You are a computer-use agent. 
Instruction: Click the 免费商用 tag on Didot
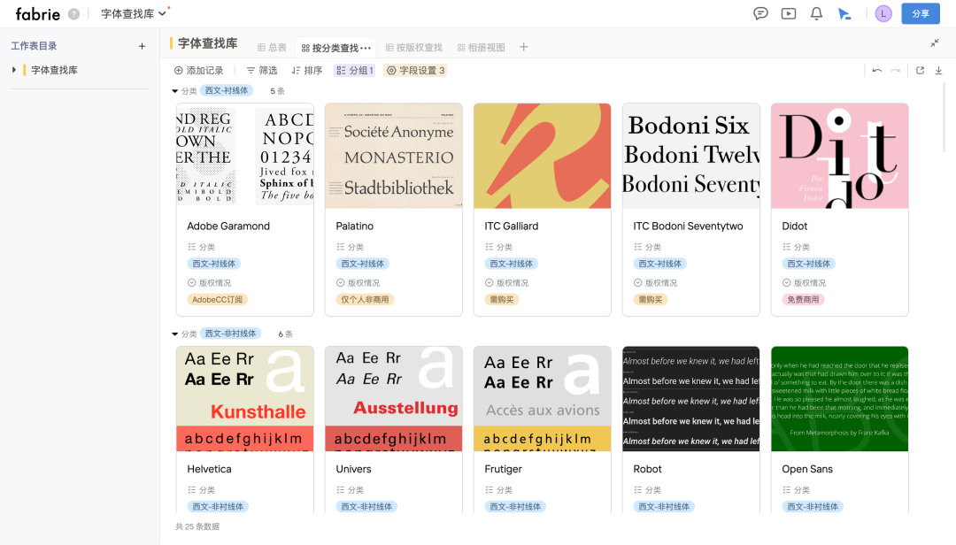[x=803, y=299]
